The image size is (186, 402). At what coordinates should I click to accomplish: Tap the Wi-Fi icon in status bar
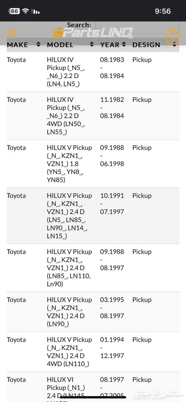(x=26, y=11)
